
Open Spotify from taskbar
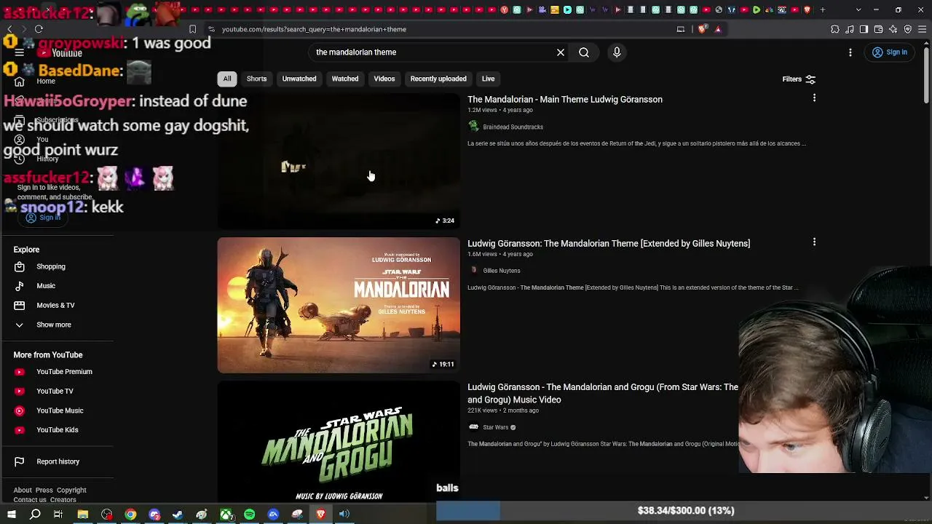(x=250, y=515)
